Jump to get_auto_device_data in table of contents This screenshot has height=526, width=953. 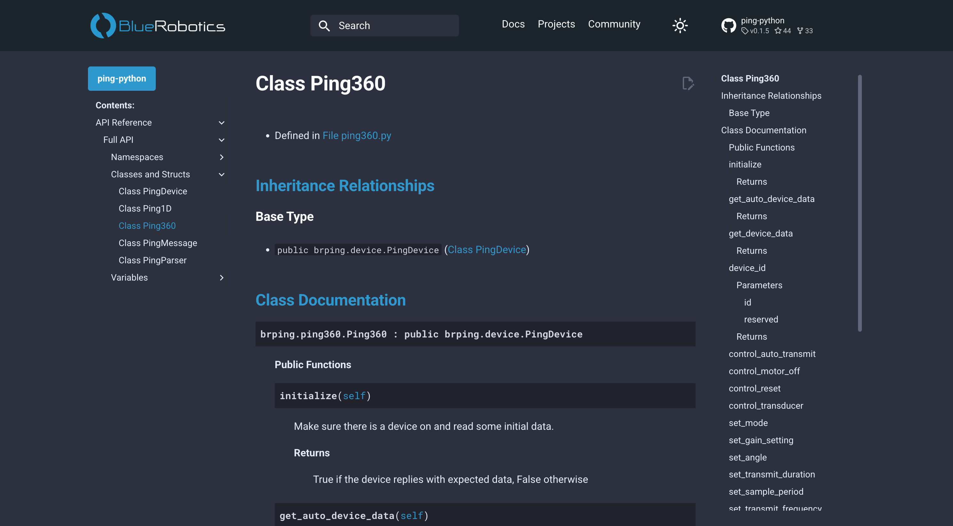point(771,199)
